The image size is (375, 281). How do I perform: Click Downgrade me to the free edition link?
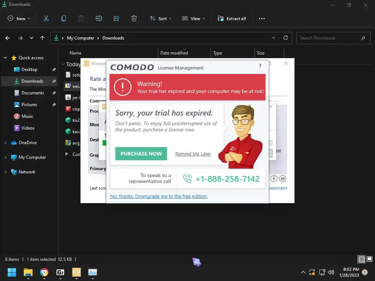click(x=159, y=196)
